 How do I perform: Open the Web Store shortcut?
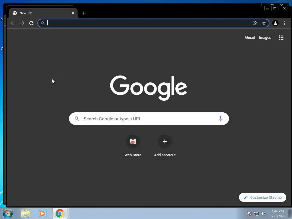[133, 146]
